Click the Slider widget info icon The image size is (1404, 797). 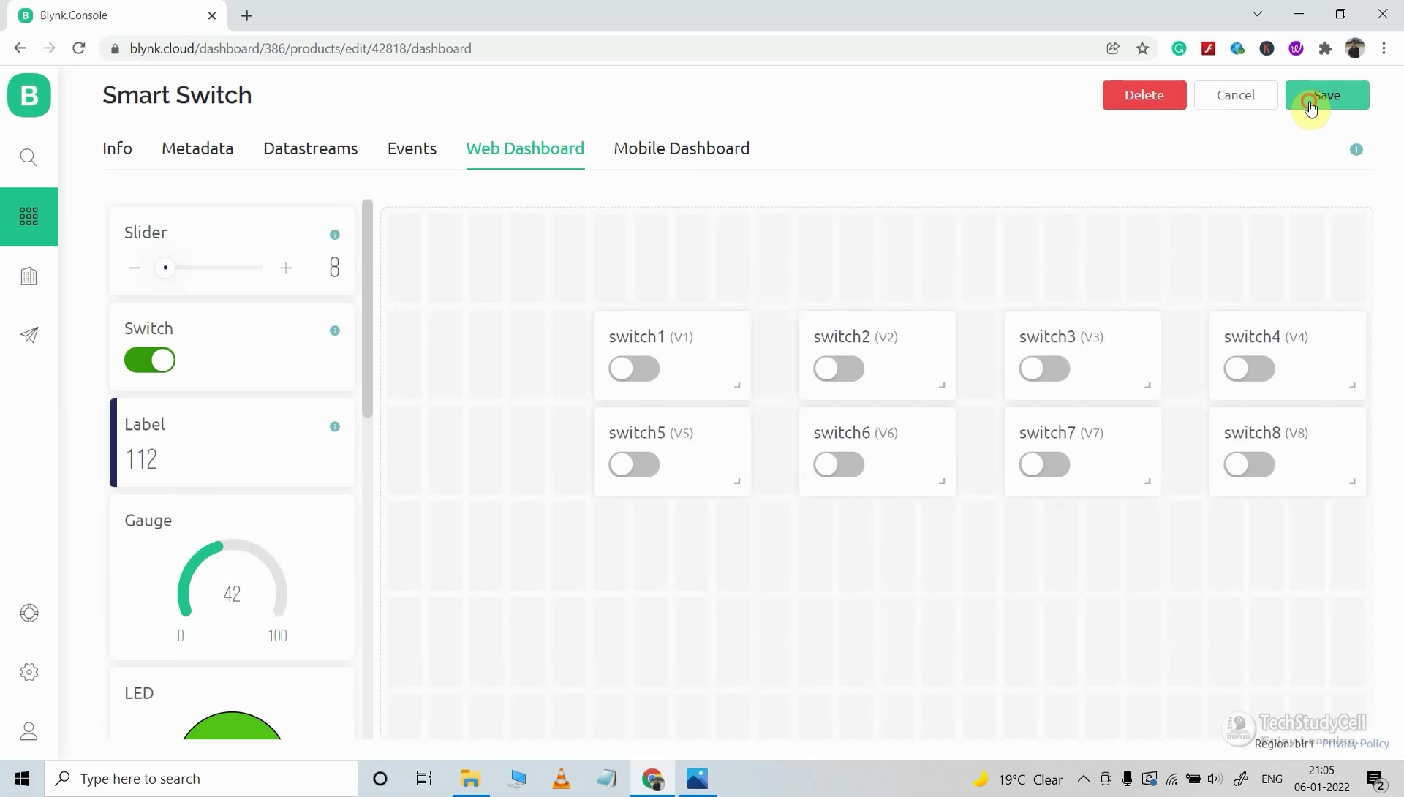pyautogui.click(x=335, y=235)
